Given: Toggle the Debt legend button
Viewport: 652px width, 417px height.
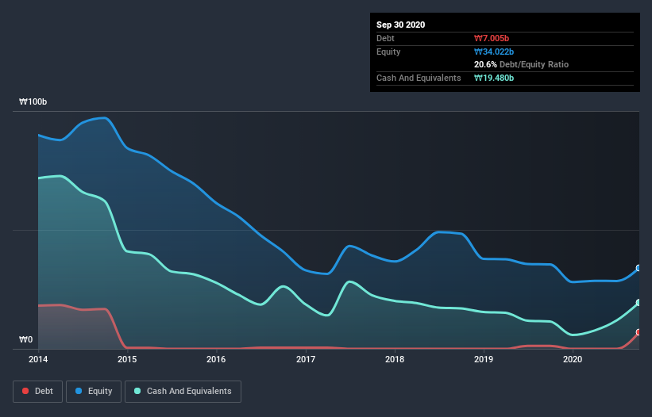Looking at the screenshot, I should click(x=37, y=392).
